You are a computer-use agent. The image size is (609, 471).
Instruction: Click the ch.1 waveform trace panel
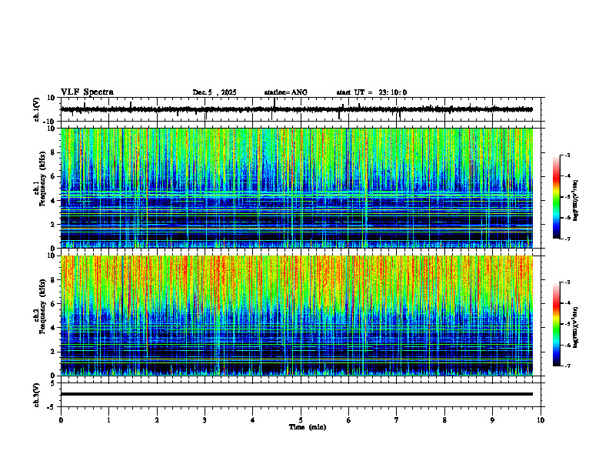(302, 109)
